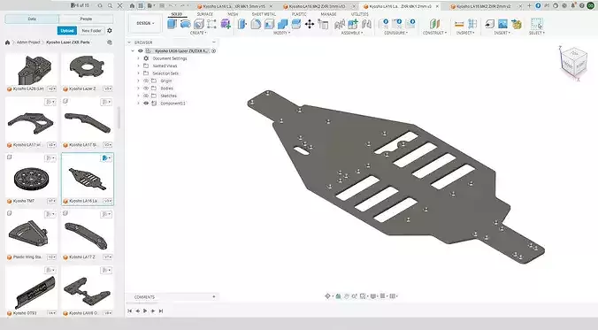Click the data panel settings gear icon
The image size is (598, 330).
tap(110, 30)
